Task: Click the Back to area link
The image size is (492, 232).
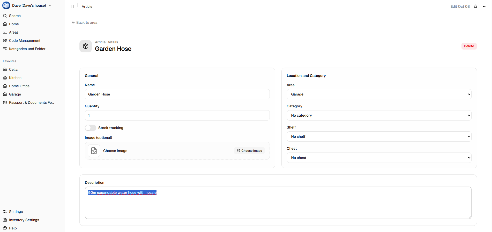Action: (84, 22)
